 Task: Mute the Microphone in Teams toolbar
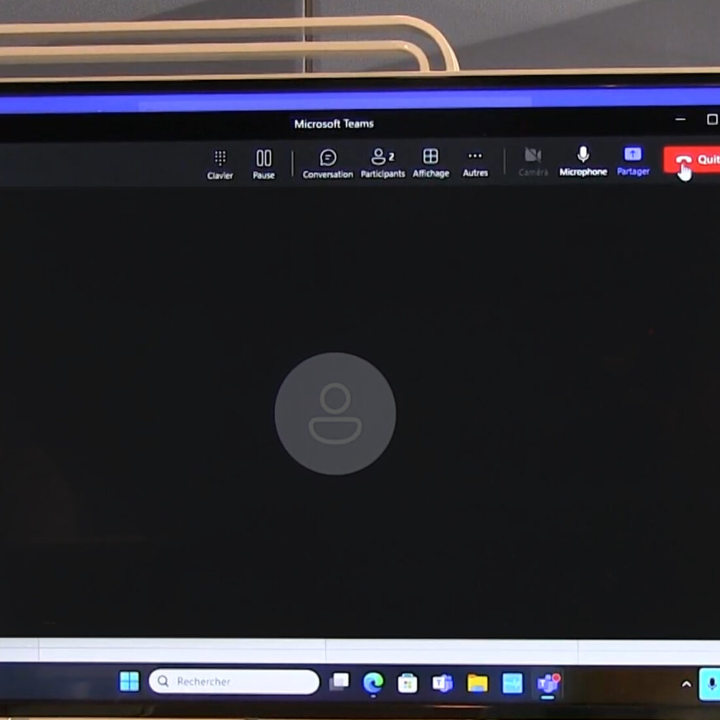[x=583, y=161]
